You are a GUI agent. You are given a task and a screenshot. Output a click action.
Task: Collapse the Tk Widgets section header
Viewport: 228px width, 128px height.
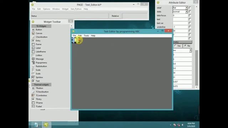41,26
